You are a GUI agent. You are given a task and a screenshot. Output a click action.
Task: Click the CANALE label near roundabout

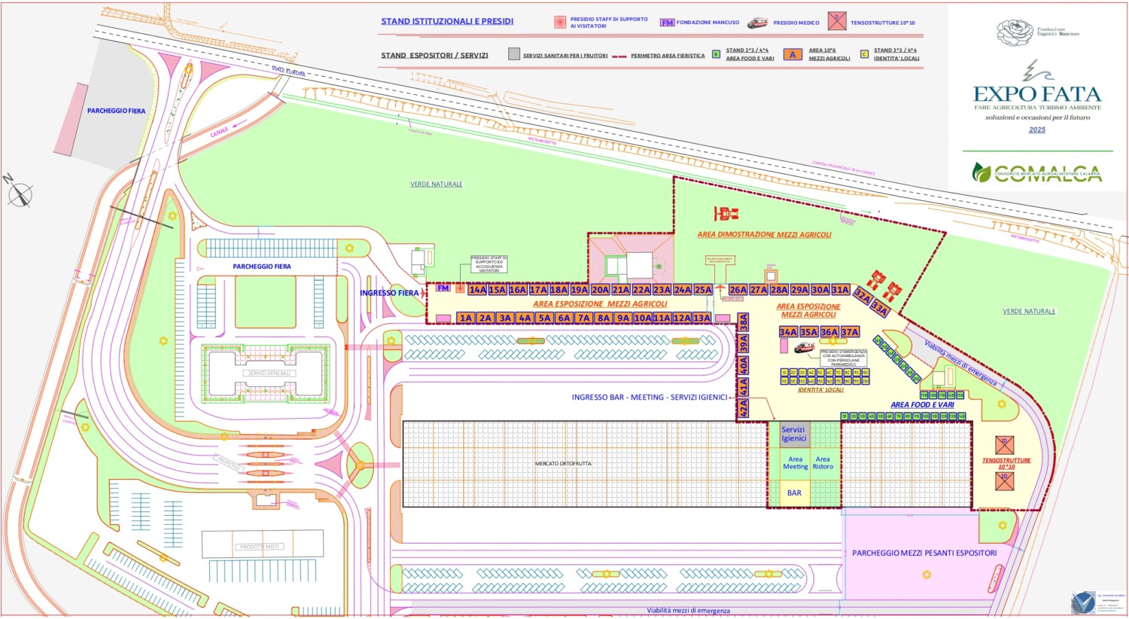click(x=219, y=133)
